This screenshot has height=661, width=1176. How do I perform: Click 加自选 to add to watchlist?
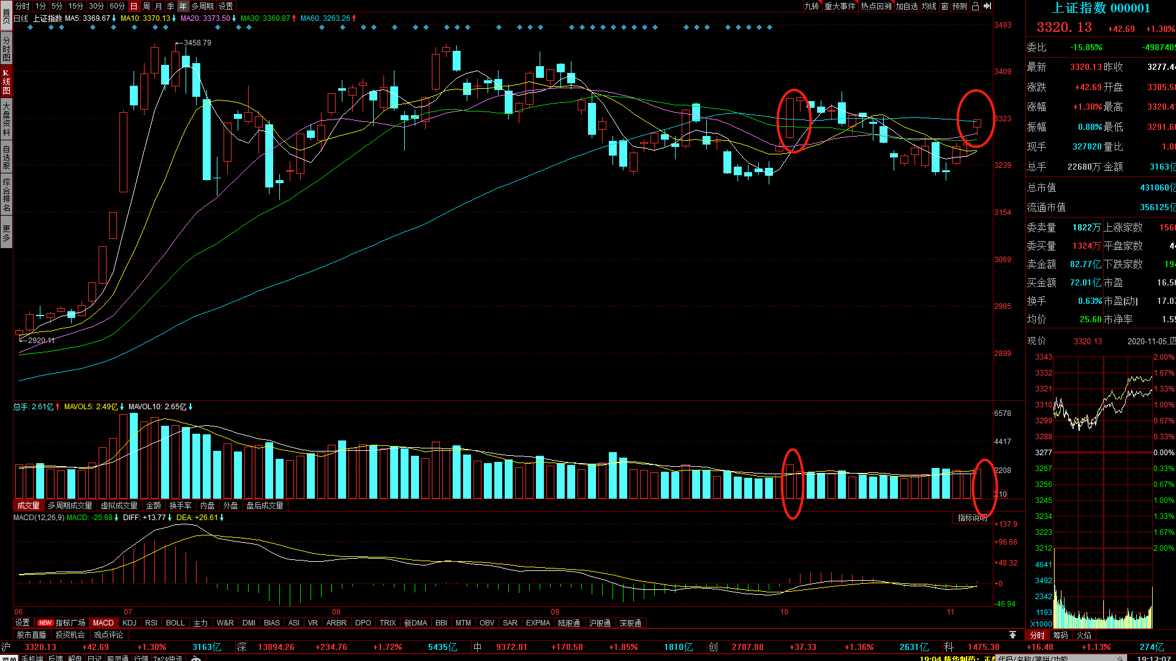(x=907, y=6)
